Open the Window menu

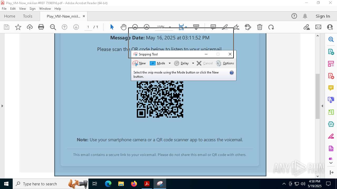click(45, 9)
